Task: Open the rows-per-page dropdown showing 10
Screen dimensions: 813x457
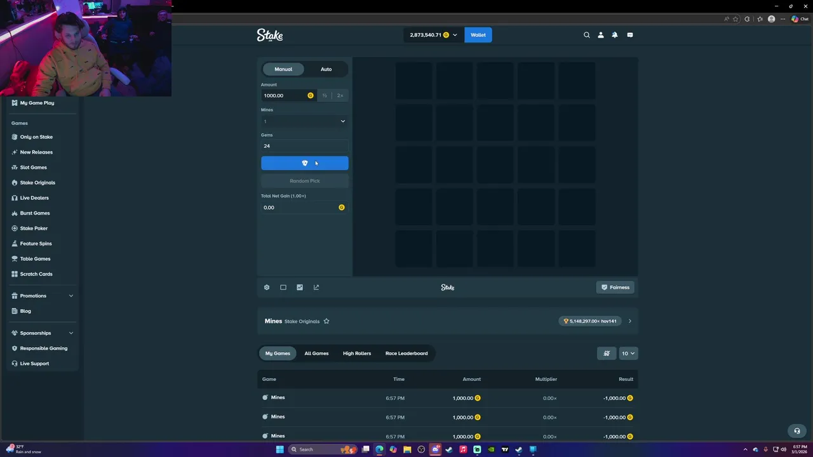Action: (628, 354)
